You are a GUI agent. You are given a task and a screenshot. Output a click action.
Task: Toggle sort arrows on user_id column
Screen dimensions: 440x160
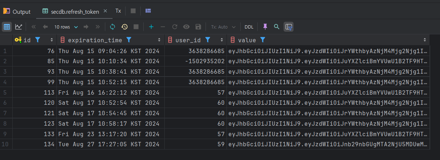222,40
